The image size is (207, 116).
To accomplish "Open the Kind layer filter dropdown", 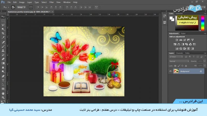I will [x=175, y=57].
